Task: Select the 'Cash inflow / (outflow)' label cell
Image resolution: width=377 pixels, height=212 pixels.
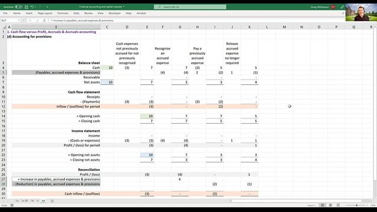Action: pyautogui.click(x=56, y=194)
